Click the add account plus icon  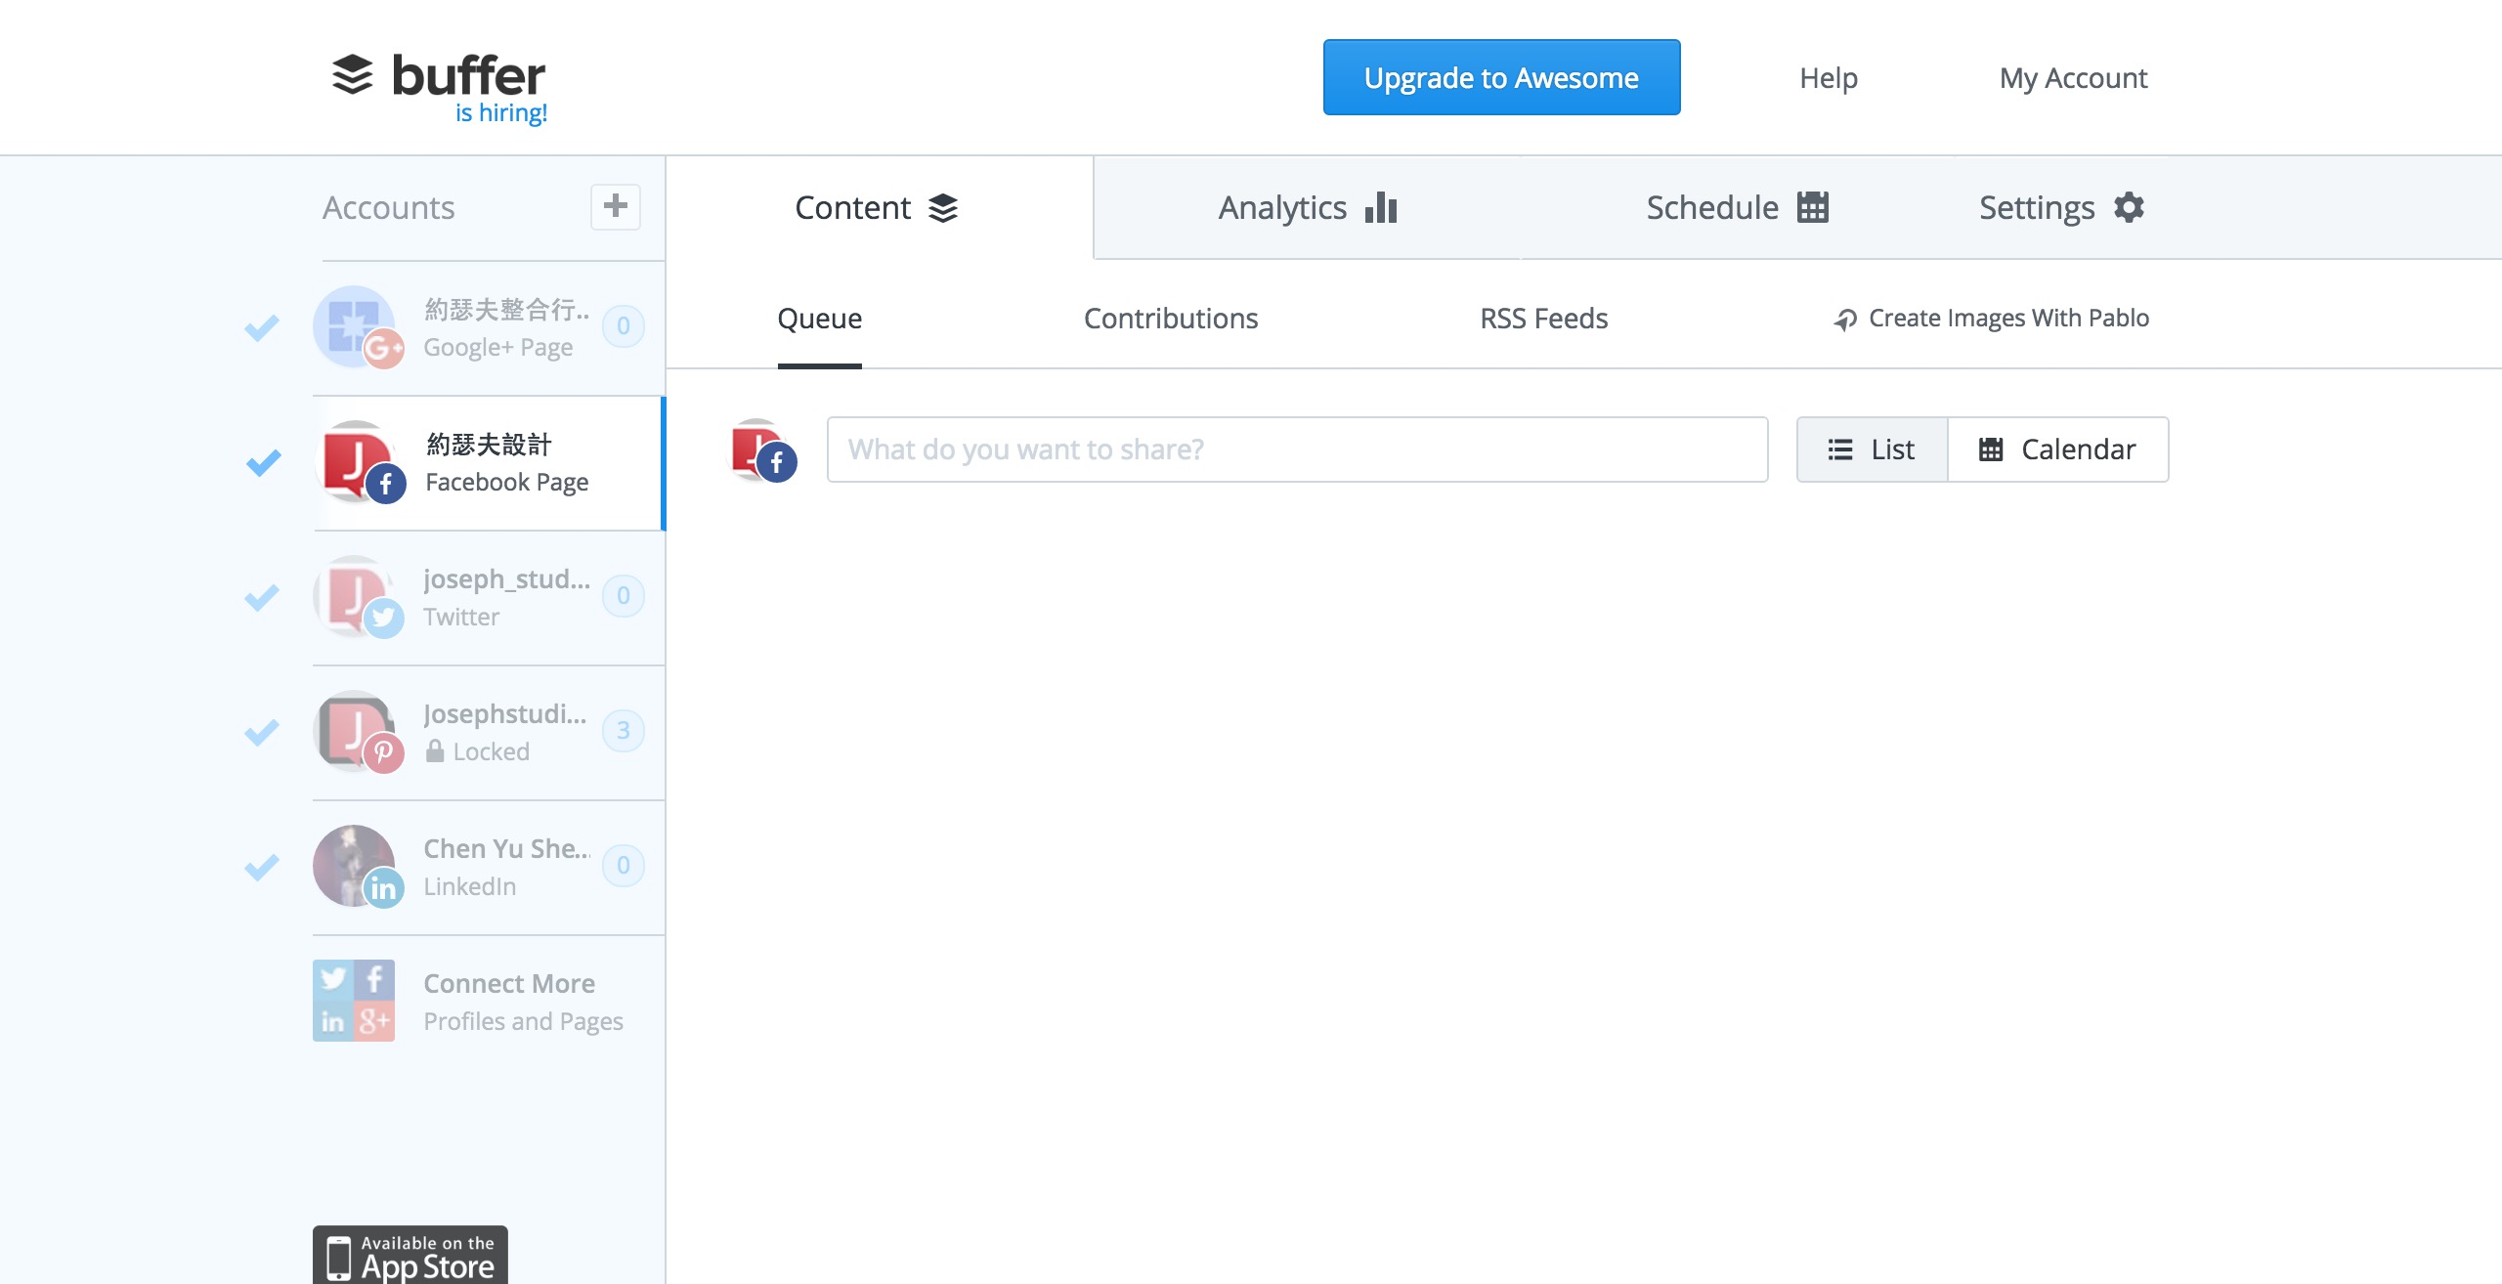coord(615,206)
